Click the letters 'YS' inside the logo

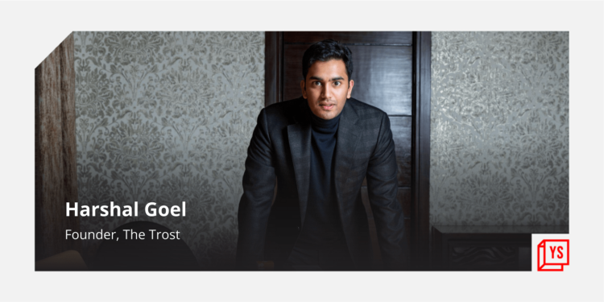[556, 253]
